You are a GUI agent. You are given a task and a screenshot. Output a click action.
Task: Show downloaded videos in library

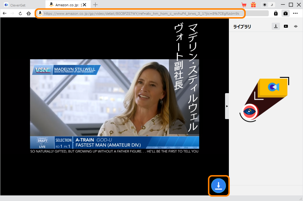(x=286, y=26)
